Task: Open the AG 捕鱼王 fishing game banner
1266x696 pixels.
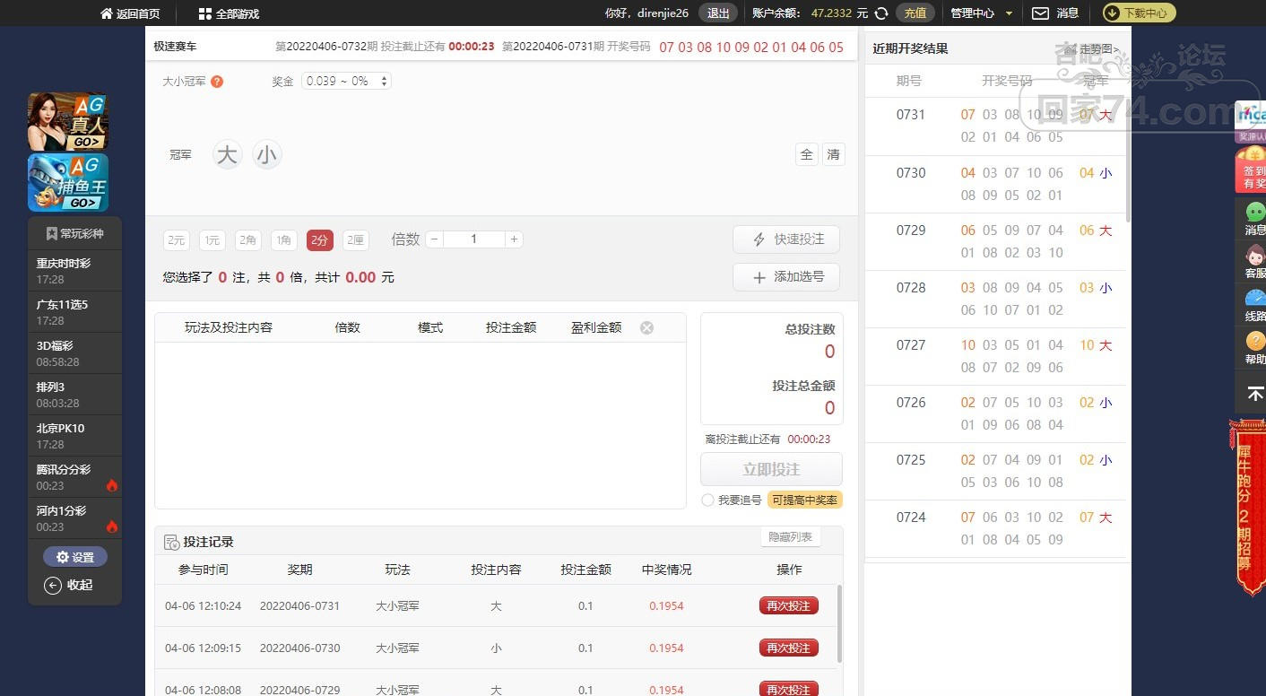Action: 68,182
